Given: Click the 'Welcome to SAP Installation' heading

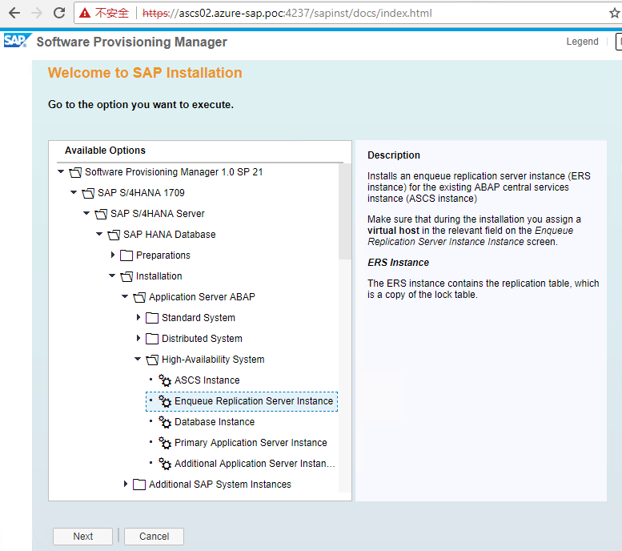Looking at the screenshot, I should point(145,73).
